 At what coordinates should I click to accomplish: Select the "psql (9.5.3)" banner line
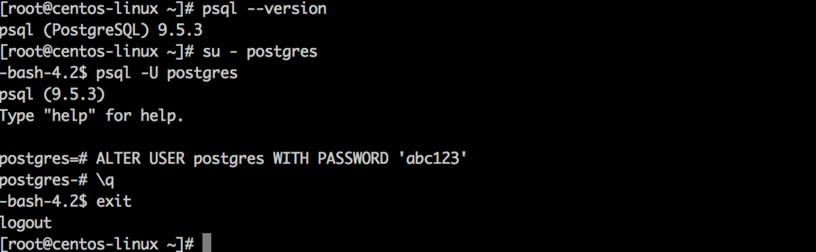tap(53, 94)
